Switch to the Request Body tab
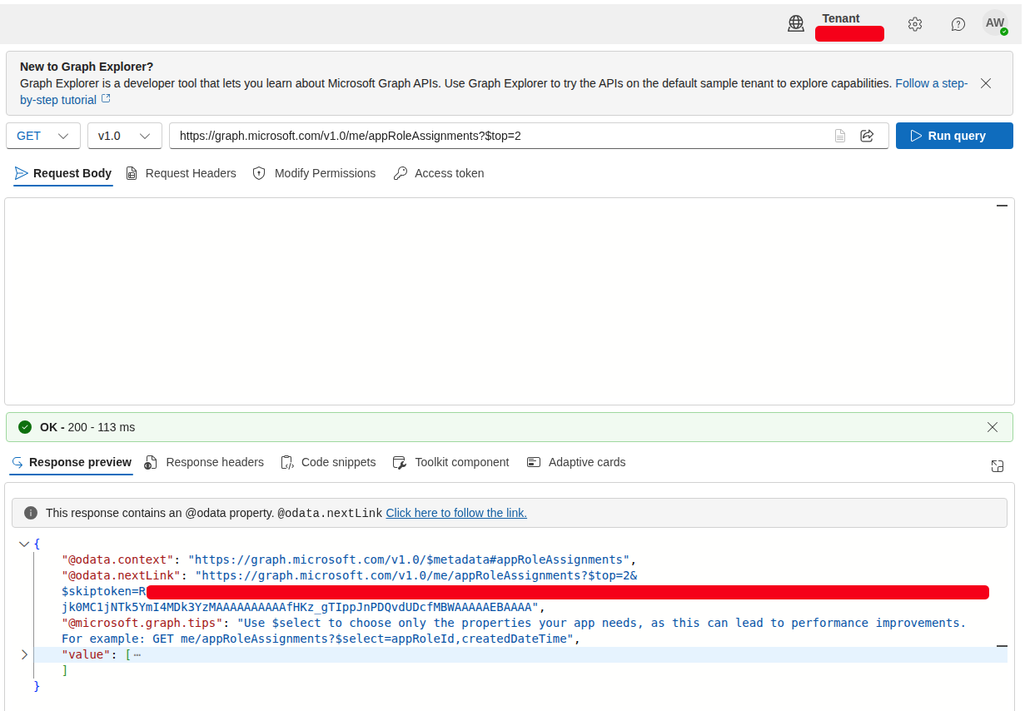 (x=63, y=173)
